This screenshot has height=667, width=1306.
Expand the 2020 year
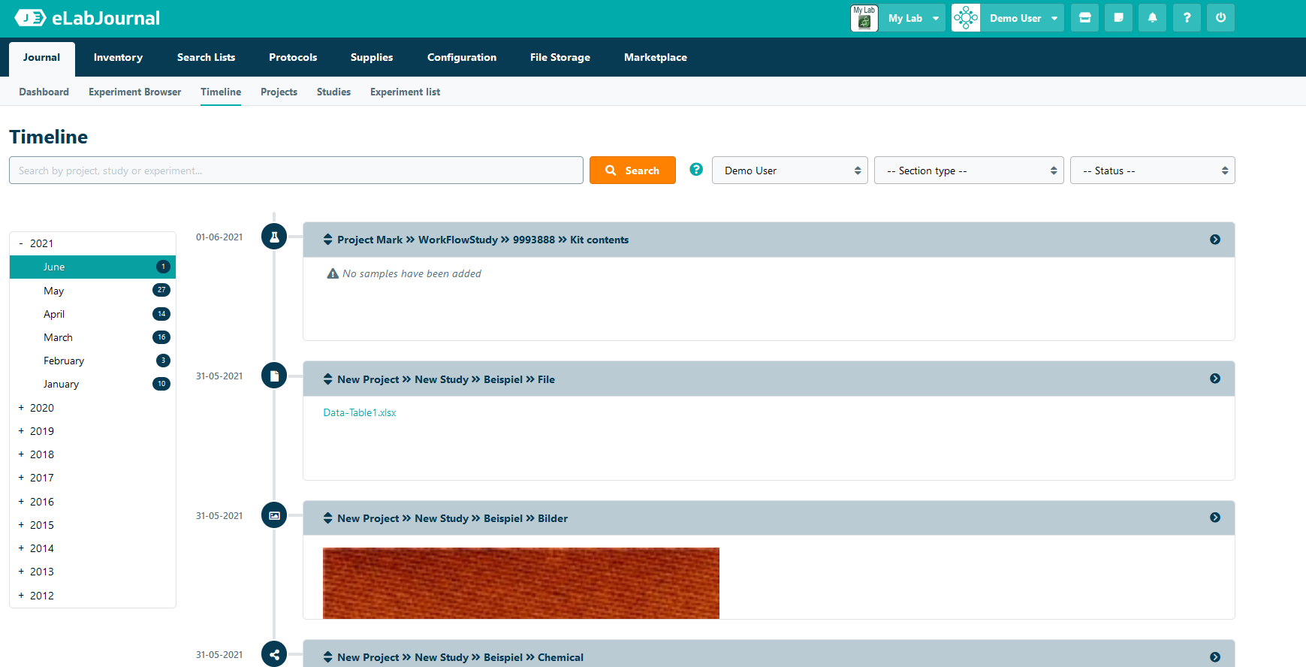[21, 408]
